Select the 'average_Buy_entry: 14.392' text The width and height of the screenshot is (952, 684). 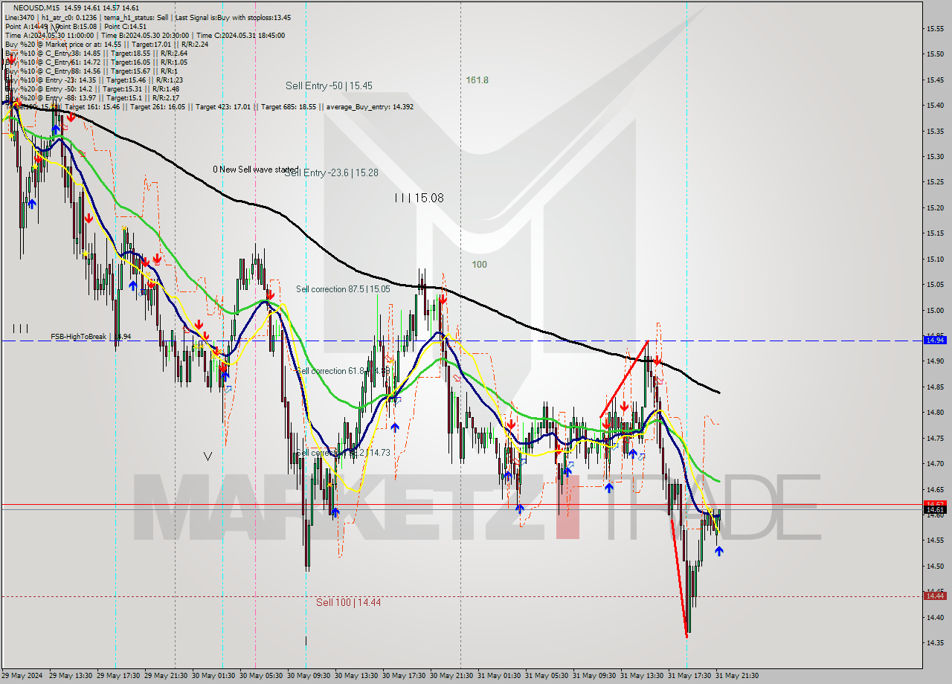point(369,106)
